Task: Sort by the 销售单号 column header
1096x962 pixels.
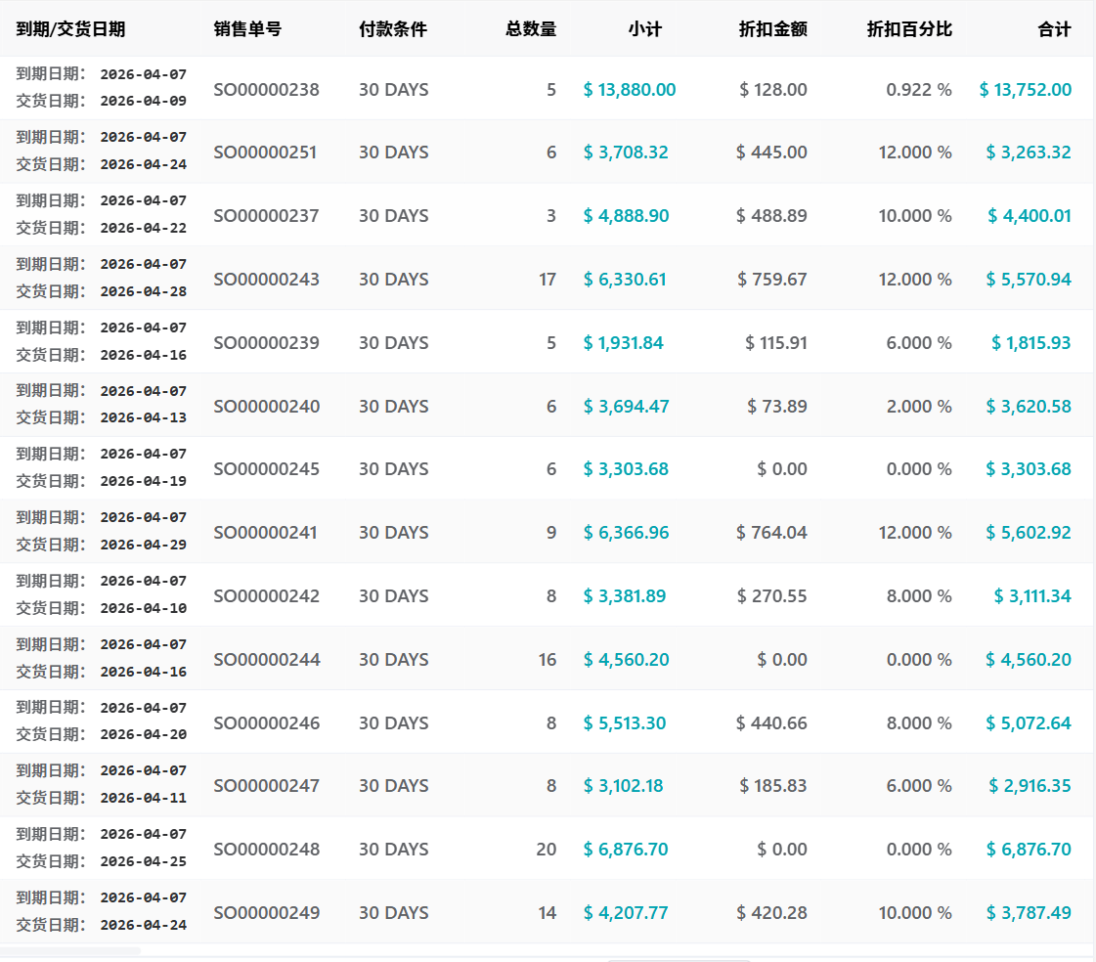Action: (x=247, y=29)
